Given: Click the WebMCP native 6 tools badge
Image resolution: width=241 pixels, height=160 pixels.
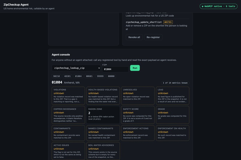Looking at the screenshot, I should pyautogui.click(x=218, y=6).
